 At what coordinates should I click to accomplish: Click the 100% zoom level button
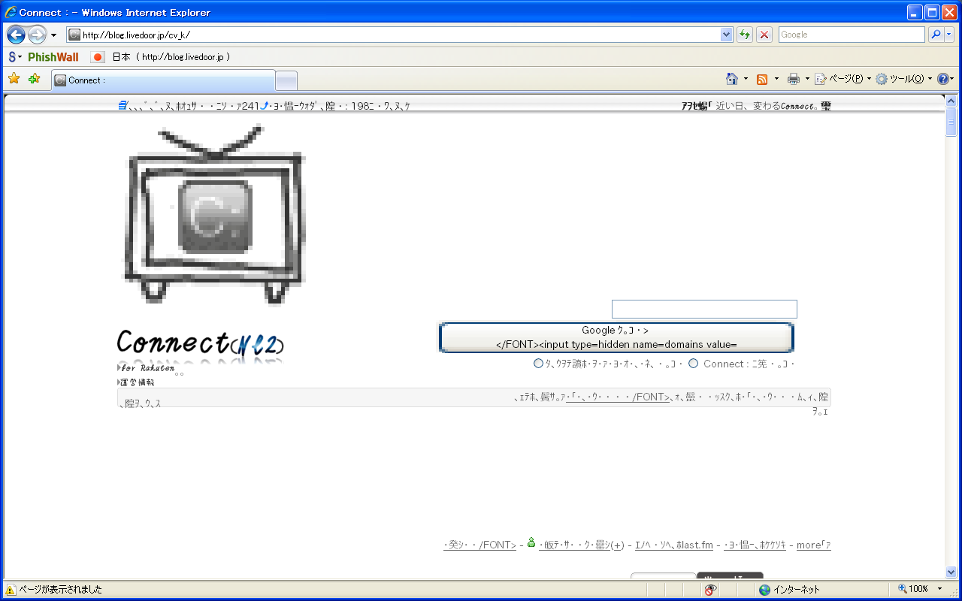[914, 590]
